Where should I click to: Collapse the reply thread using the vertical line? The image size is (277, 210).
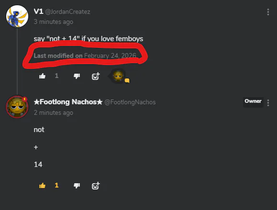(17, 61)
